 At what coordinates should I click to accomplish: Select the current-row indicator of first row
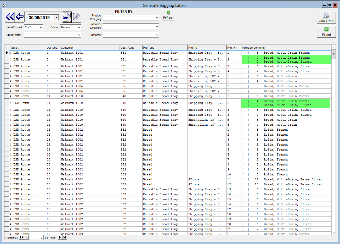tap(7, 53)
